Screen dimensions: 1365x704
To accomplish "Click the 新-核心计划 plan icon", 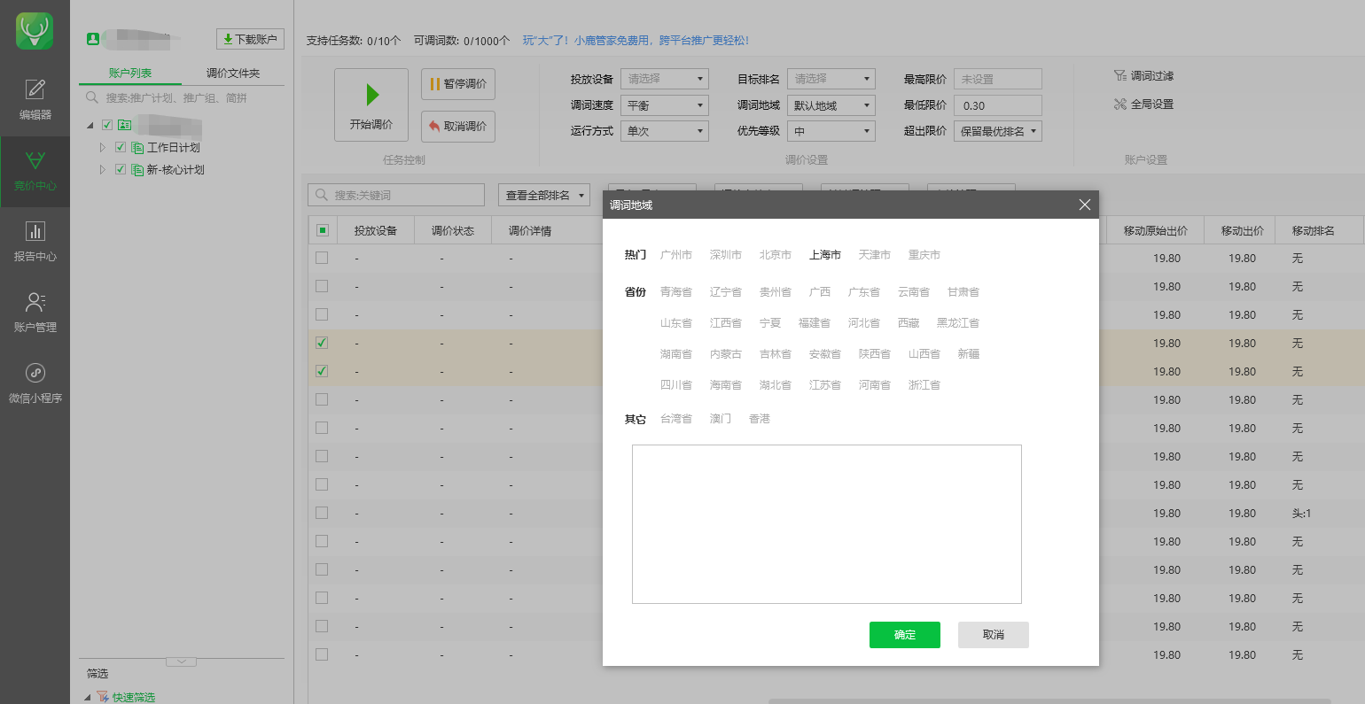I will tap(137, 170).
